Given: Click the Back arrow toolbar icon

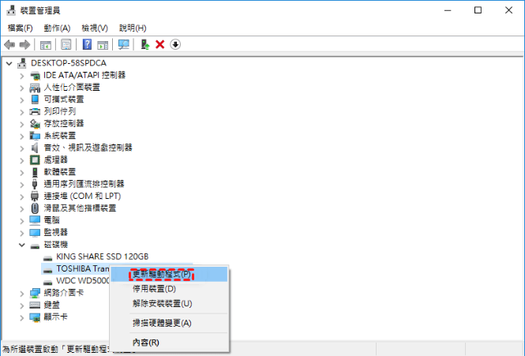Looking at the screenshot, I should point(9,44).
